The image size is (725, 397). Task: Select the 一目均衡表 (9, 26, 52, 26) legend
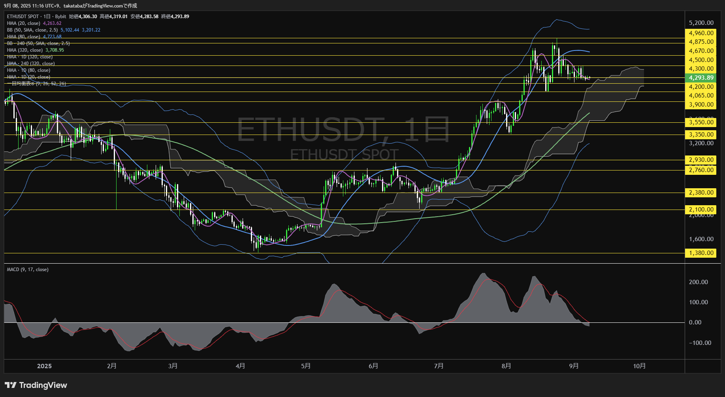click(36, 84)
